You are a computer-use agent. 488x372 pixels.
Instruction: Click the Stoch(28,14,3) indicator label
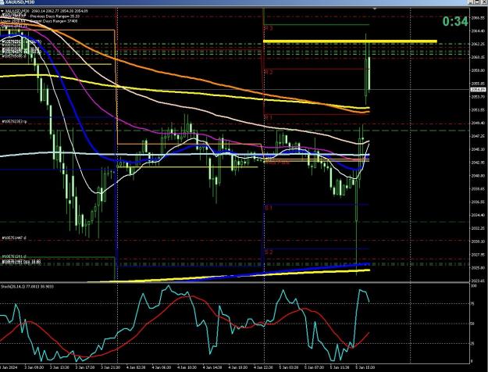pyautogui.click(x=27, y=286)
